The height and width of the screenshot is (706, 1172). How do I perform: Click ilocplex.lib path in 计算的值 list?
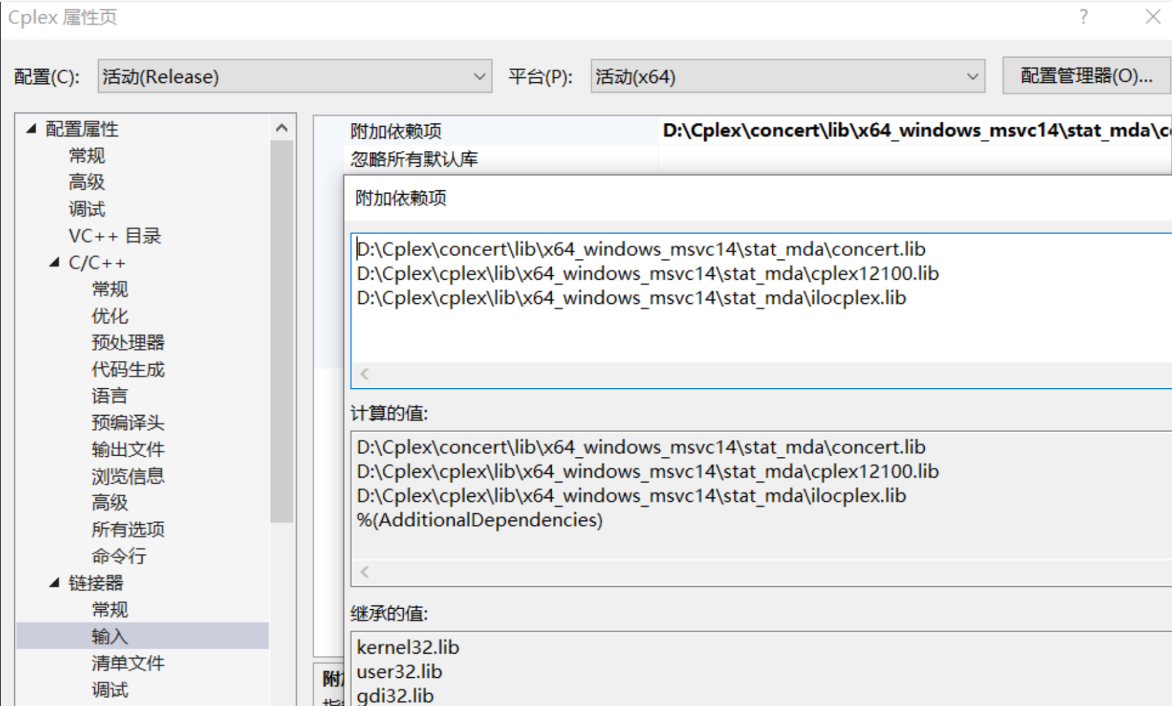631,496
